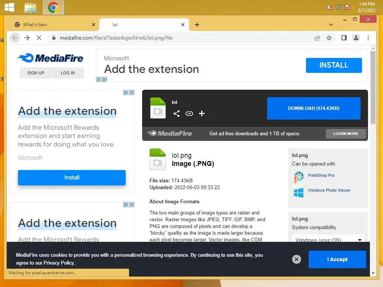Image resolution: width=383 pixels, height=287 pixels.
Task: Click the Chrome taskbar icon
Action: point(53,7)
